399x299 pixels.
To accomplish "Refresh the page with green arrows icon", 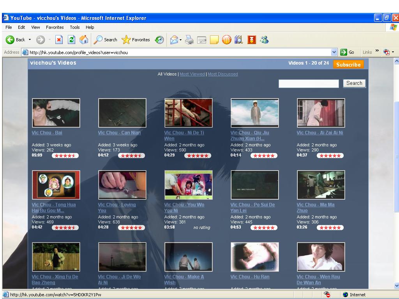I will (72, 40).
